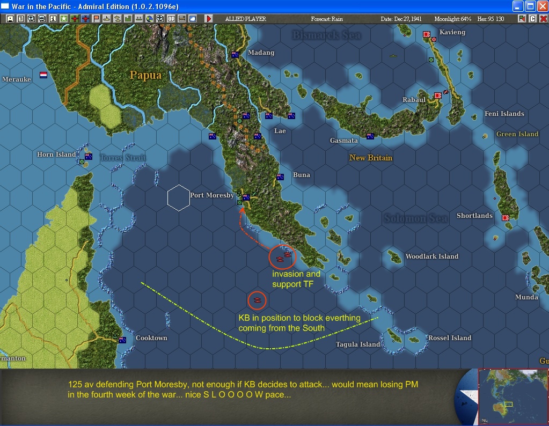Select the Port Moresby base flag

(246, 197)
